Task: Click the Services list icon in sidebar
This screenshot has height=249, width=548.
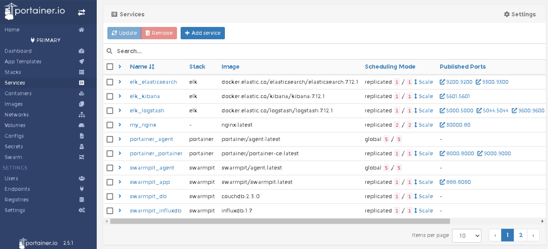Action: coord(81,83)
